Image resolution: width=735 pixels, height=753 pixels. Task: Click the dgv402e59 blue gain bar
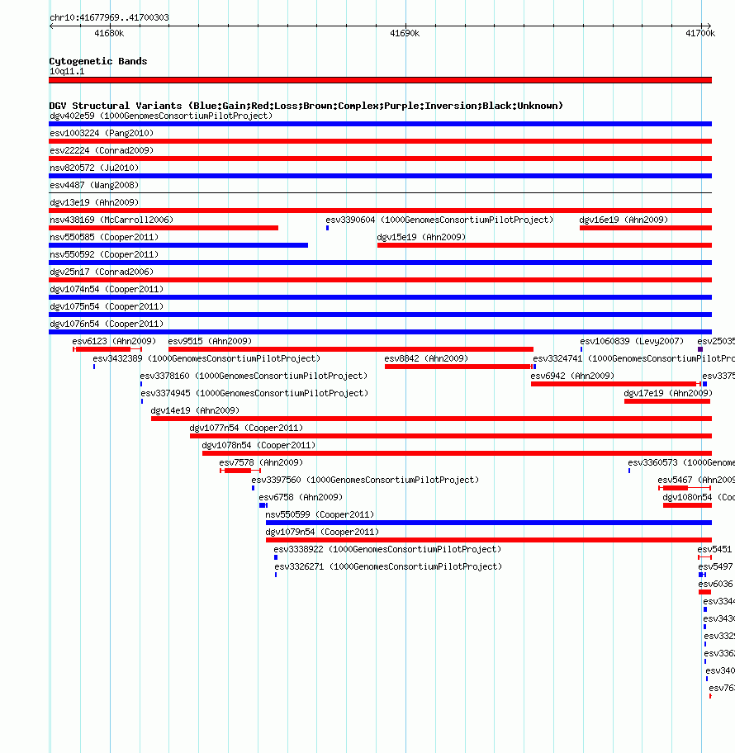click(380, 124)
